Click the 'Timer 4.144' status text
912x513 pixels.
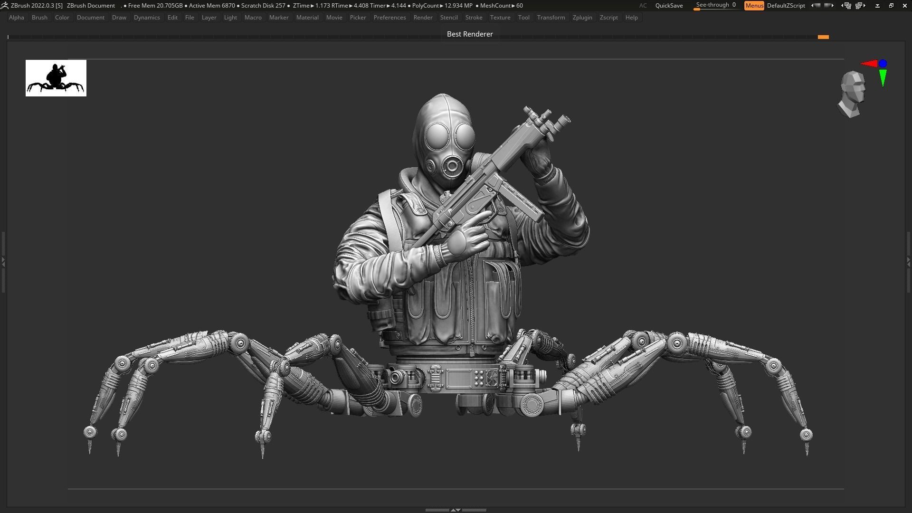[x=388, y=6]
